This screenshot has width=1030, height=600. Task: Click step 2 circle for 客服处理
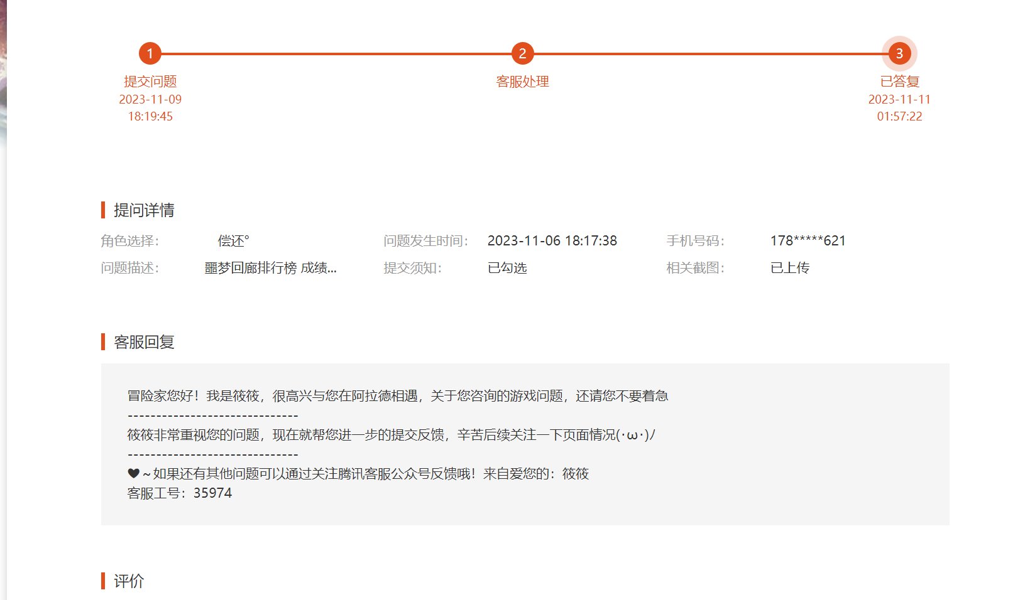(x=522, y=53)
